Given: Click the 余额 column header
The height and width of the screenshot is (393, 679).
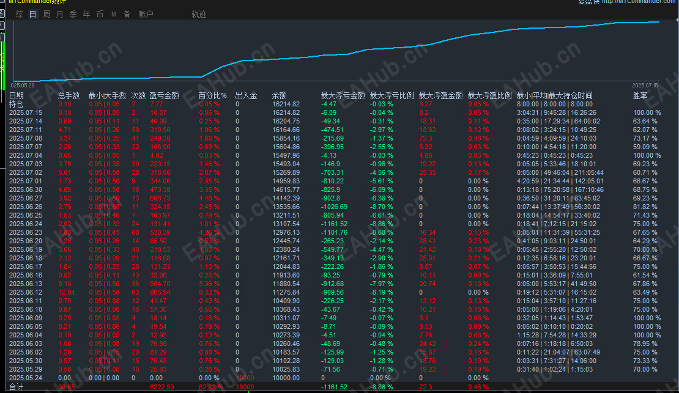Looking at the screenshot, I should [280, 96].
